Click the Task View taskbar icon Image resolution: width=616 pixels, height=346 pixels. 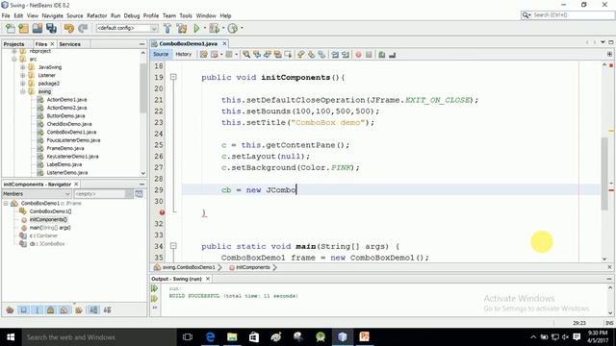coord(188,337)
